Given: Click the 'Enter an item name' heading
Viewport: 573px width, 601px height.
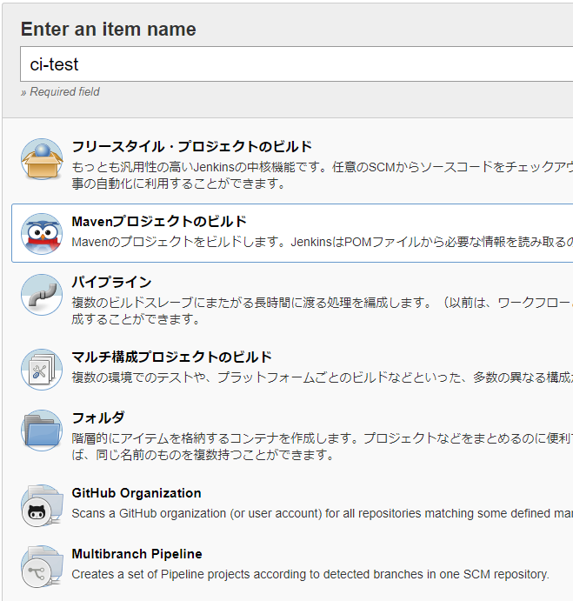Looking at the screenshot, I should pyautogui.click(x=109, y=29).
